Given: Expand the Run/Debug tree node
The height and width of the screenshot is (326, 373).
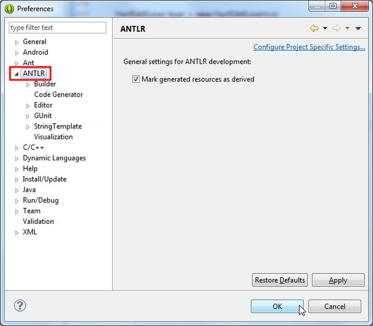Looking at the screenshot, I should (x=17, y=201).
